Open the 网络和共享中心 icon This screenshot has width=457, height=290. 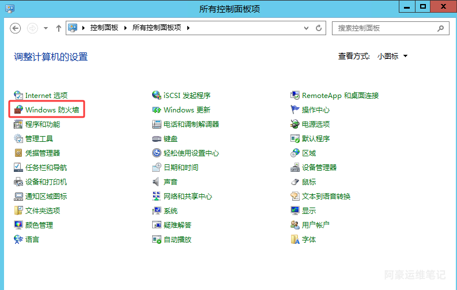(x=157, y=196)
